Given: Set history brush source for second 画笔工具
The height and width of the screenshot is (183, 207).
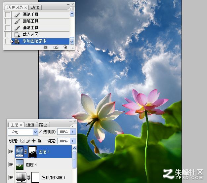Looking at the screenshot, I should (8, 21).
